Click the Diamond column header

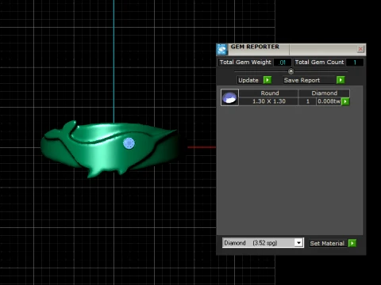324,93
